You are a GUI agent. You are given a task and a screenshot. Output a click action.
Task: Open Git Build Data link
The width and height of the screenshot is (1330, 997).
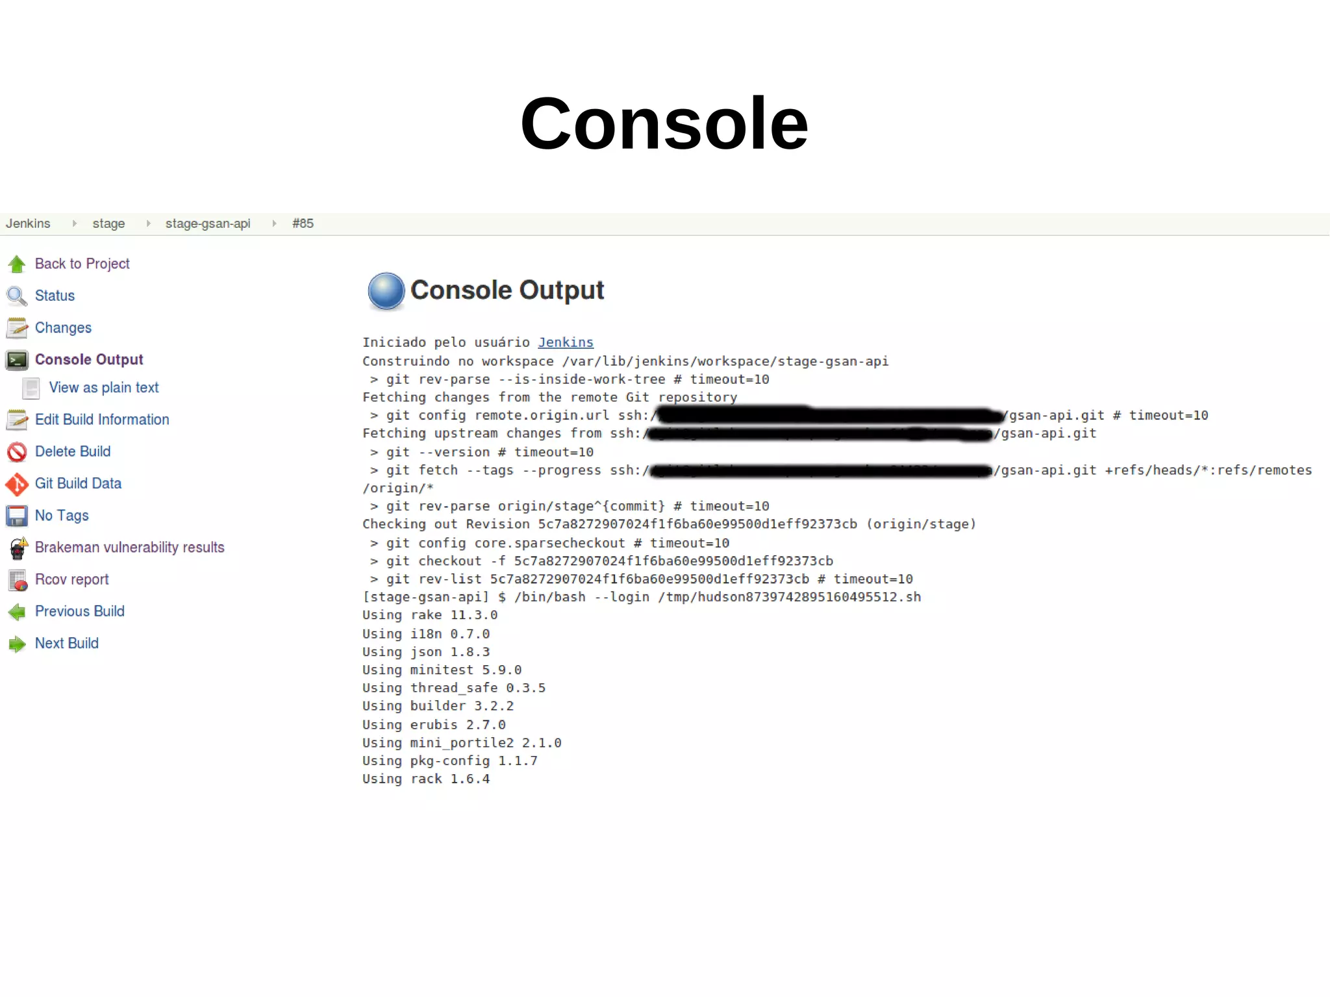coord(78,483)
